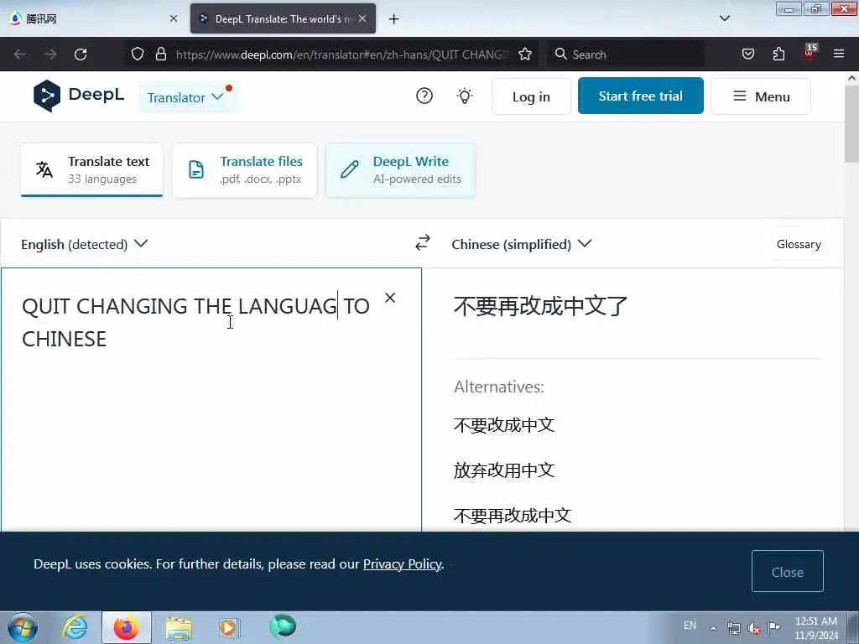Open the Action Center flag icon
The height and width of the screenshot is (644, 859).
pyautogui.click(x=773, y=627)
